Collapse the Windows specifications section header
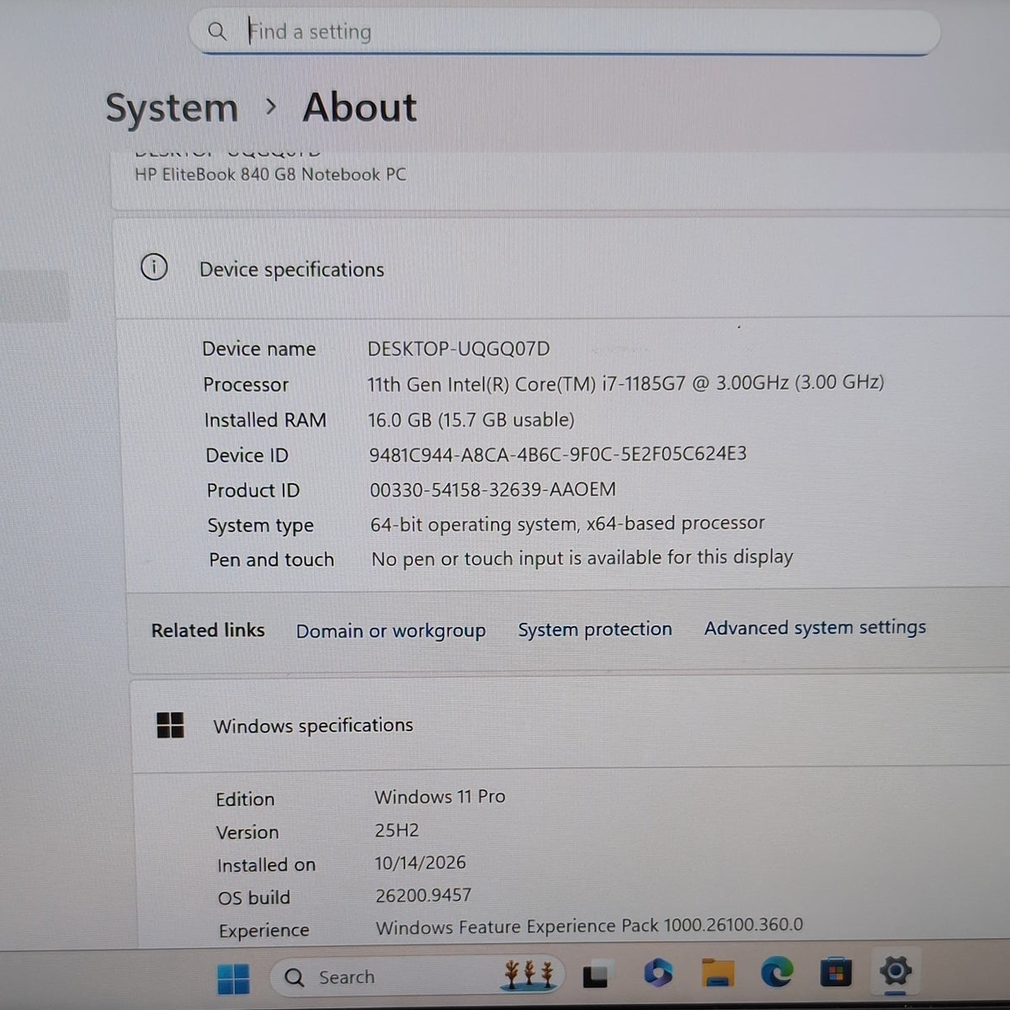 (571, 725)
